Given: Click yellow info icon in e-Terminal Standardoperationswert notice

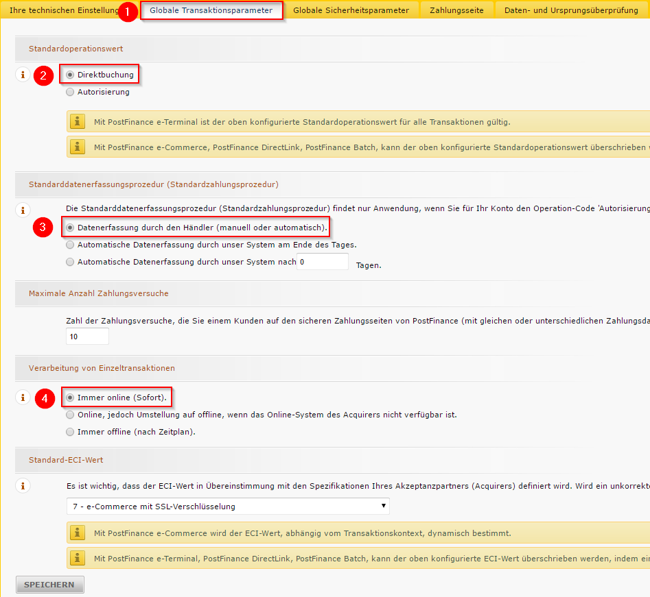Looking at the screenshot, I should point(78,122).
